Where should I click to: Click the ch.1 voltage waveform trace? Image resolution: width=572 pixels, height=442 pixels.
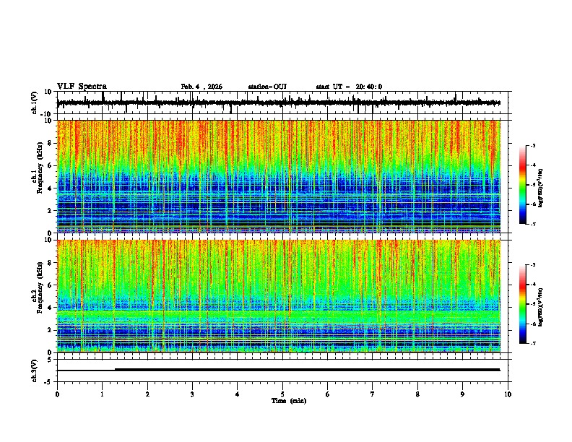[278, 103]
